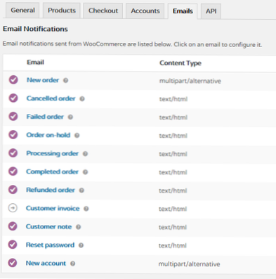Screen dimensions: 276x279
Task: Click the Content Type column header
Action: (x=180, y=63)
